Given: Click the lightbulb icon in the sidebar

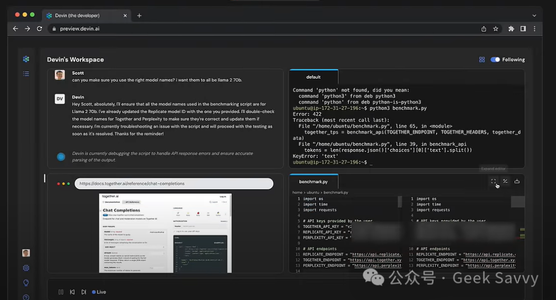Looking at the screenshot, I should pyautogui.click(x=26, y=283).
